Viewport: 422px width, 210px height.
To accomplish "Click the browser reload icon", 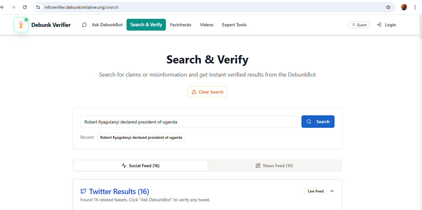I will pos(25,7).
